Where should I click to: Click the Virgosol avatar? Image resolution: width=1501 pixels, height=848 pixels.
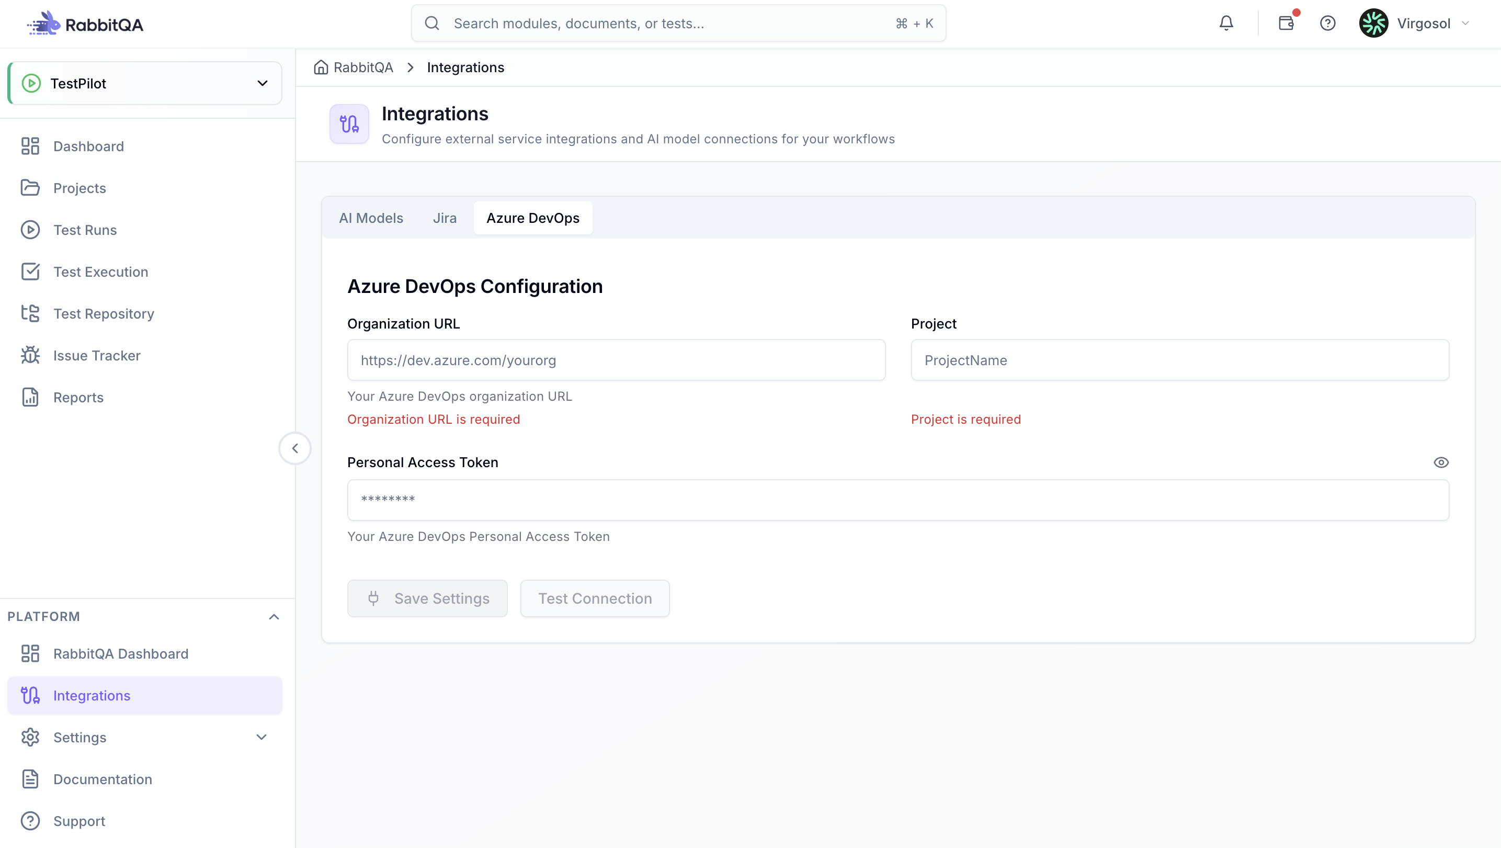(1373, 24)
